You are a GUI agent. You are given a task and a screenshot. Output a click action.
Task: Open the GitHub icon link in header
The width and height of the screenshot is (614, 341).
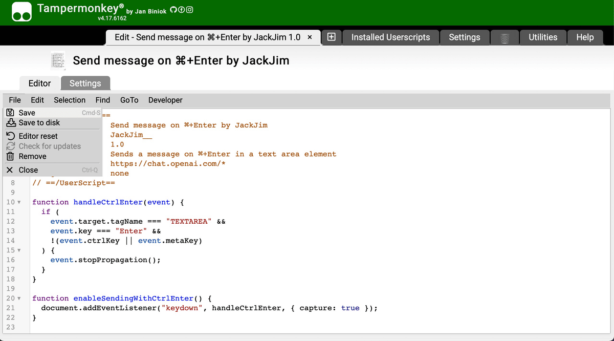point(173,10)
